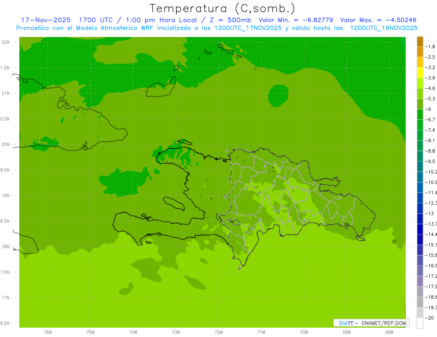The image size is (437, 337).
Task: Click the dark orange swatch above -1.8
Action: 420,41
